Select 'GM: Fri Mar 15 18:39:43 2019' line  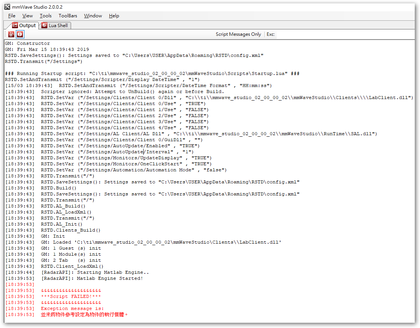pyautogui.click(x=47, y=49)
